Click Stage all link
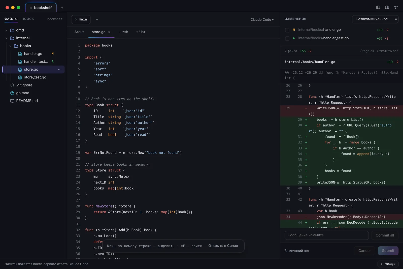Screen dimensions: 403x269 pos(367,51)
